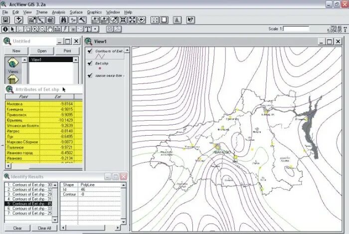Select the Identify tool
The height and width of the screenshot is (234, 349).
(x=5, y=29)
